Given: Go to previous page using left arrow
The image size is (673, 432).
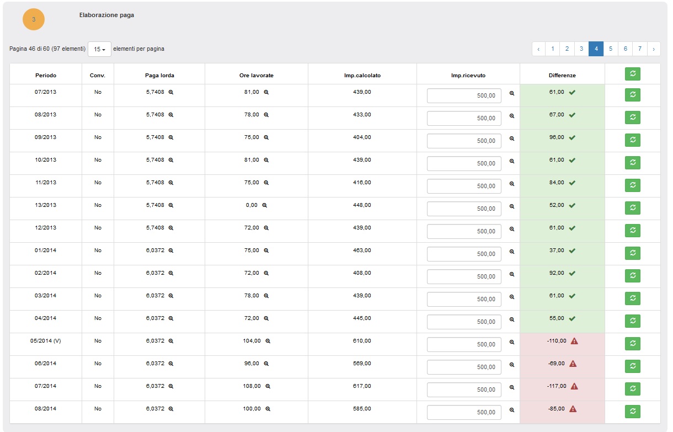Looking at the screenshot, I should click(x=538, y=49).
